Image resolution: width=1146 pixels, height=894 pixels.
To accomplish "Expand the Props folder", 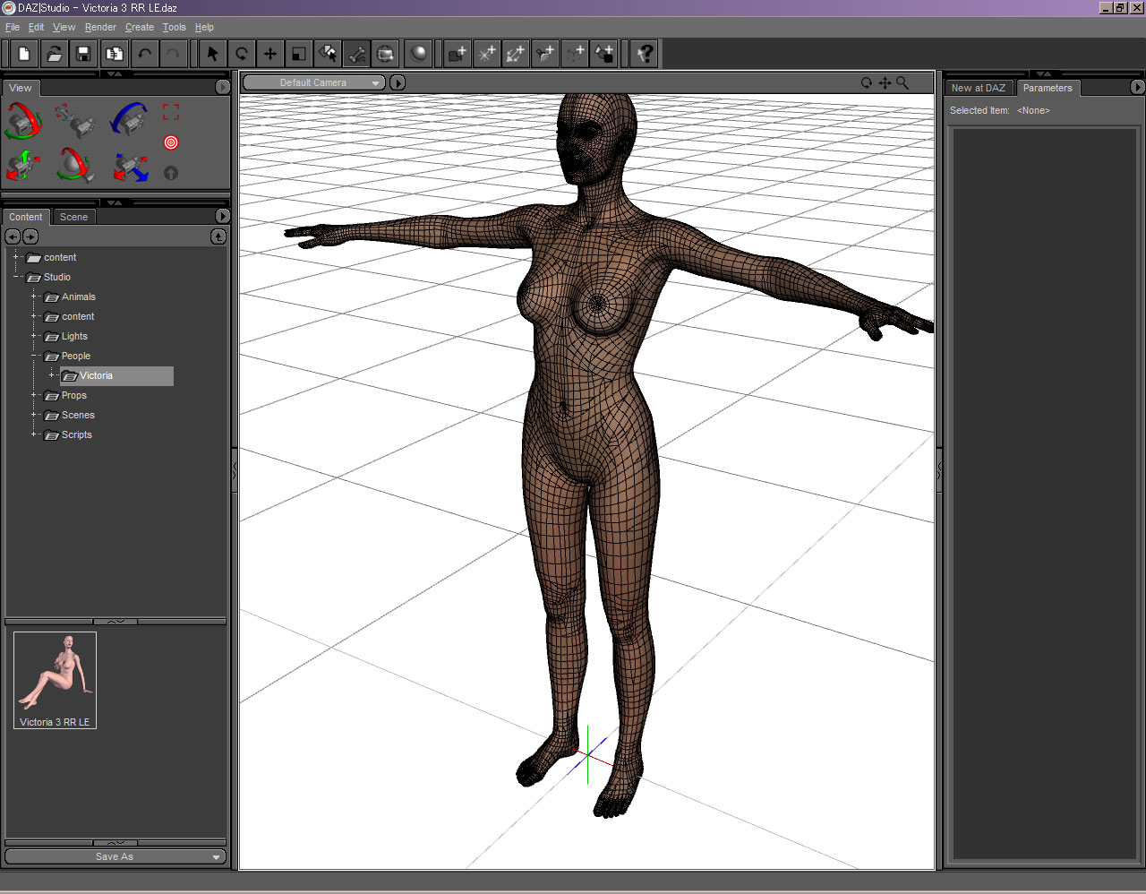I will (x=33, y=395).
